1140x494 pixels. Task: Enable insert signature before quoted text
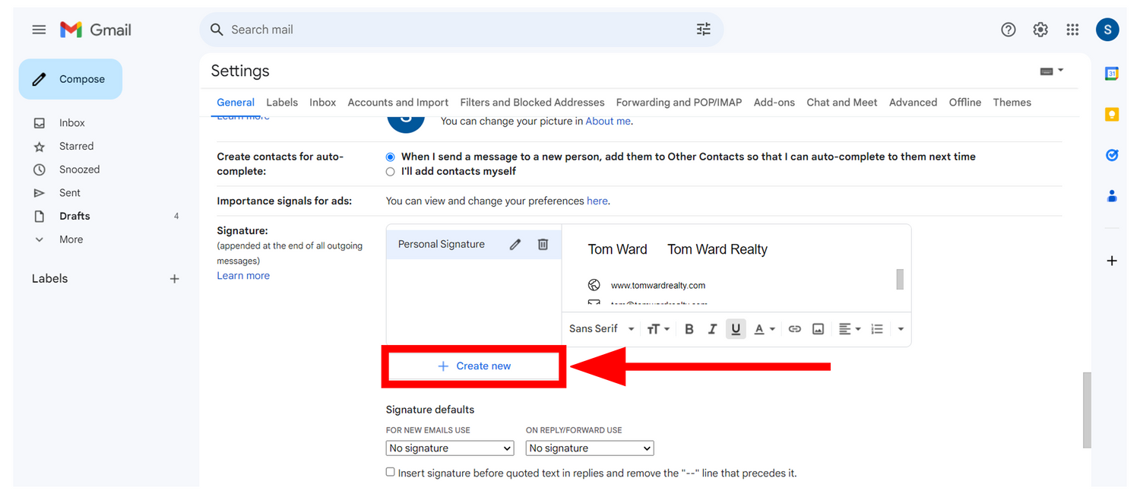(x=391, y=472)
